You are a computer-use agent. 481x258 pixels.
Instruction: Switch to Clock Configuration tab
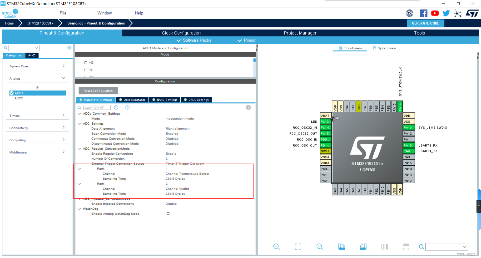click(x=181, y=33)
